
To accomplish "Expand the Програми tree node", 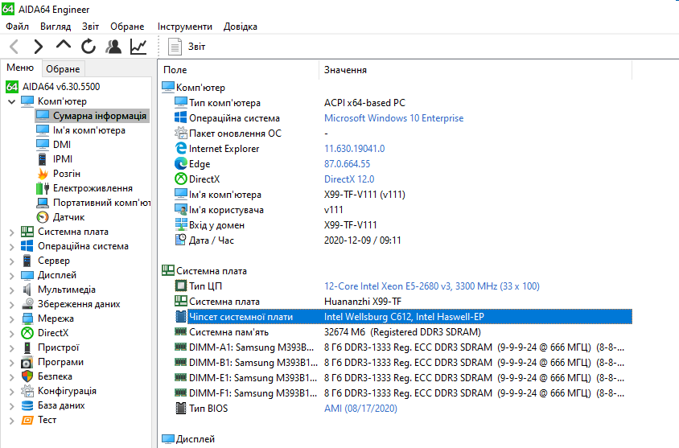I will (x=12, y=363).
